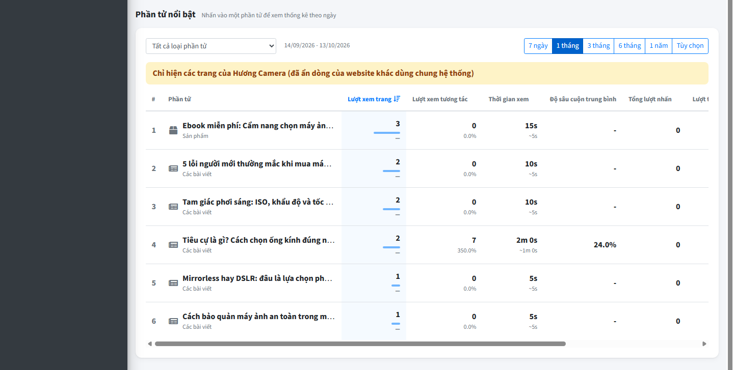Click the article icon beside Tam giác phơi sáng

[173, 207]
